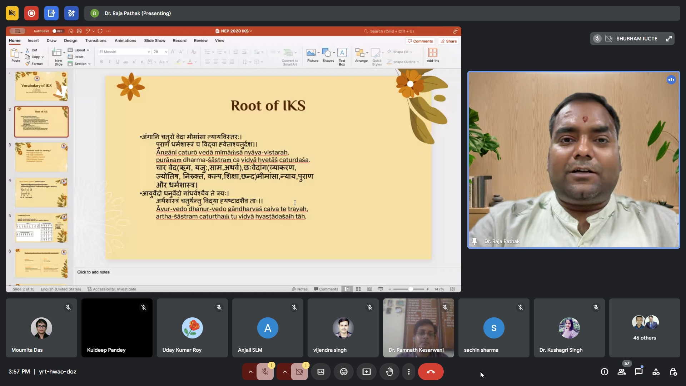Click the present screen button

pyautogui.click(x=367, y=372)
